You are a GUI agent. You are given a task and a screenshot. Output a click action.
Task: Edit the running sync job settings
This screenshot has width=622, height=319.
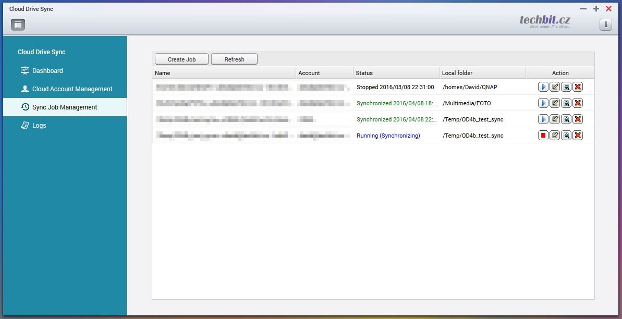(555, 136)
